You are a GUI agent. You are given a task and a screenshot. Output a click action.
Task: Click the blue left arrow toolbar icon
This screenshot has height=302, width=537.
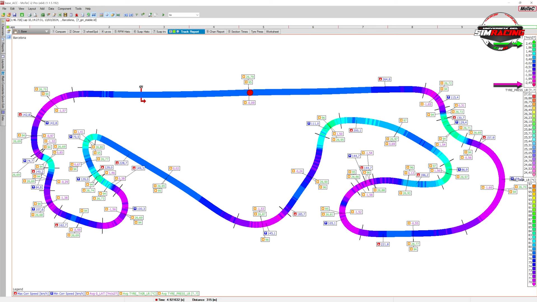[126, 15]
